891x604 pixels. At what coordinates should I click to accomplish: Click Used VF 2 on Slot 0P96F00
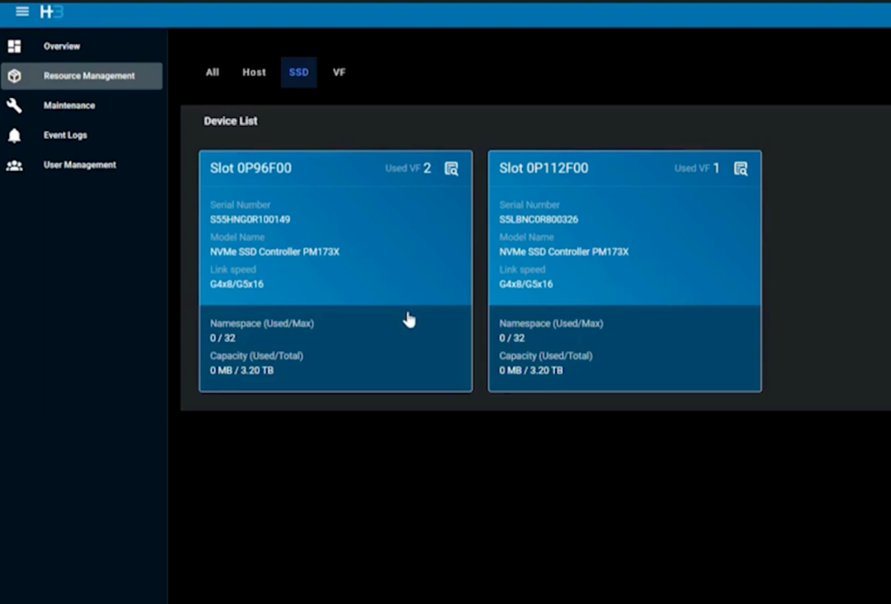[x=408, y=169]
